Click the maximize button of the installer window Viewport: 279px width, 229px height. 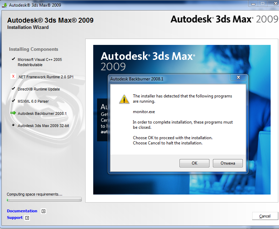click(263, 4)
